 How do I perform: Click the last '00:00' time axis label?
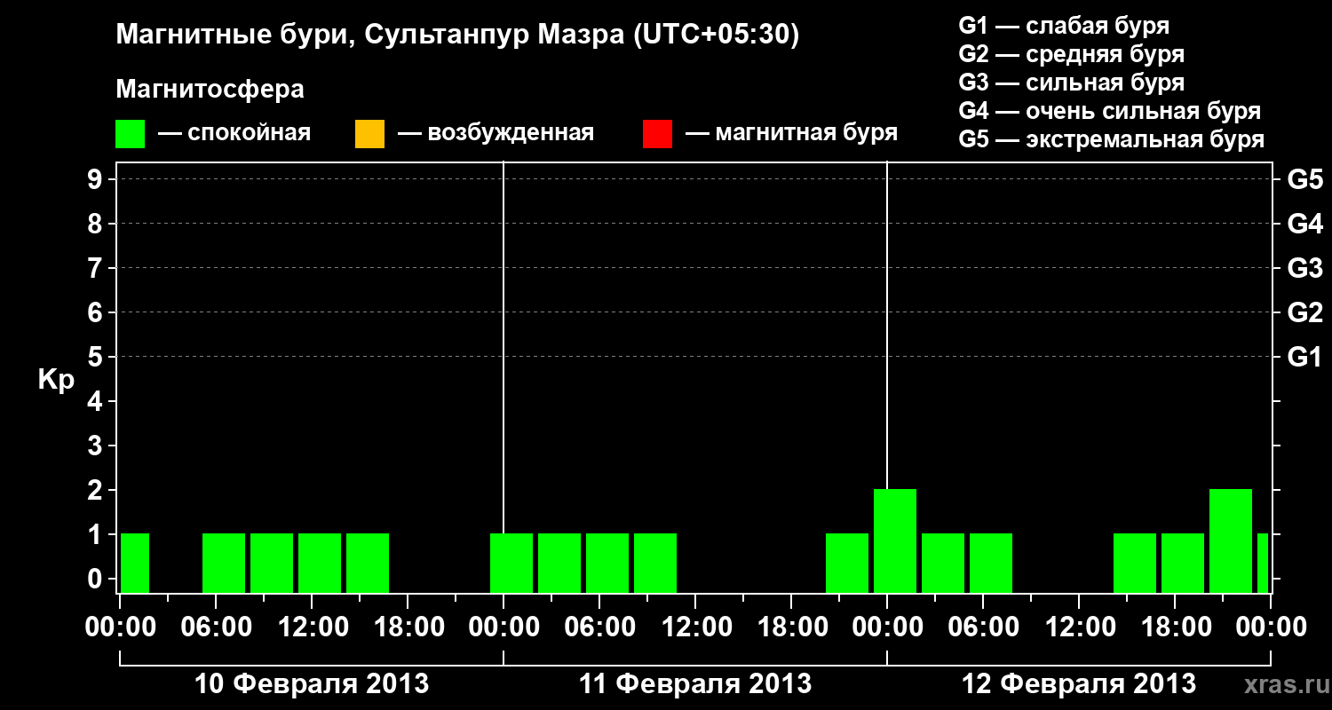1271,627
